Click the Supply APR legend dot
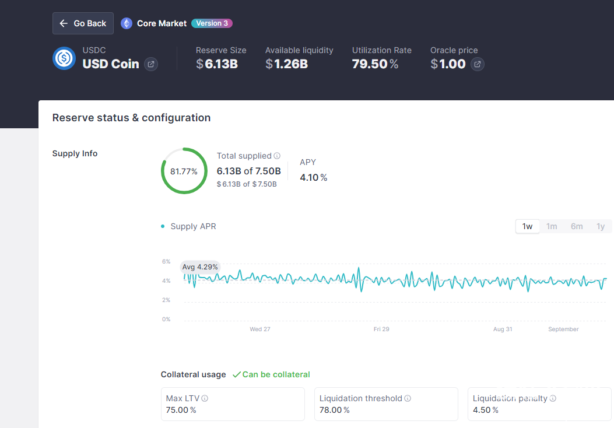The image size is (614, 428). tap(163, 226)
